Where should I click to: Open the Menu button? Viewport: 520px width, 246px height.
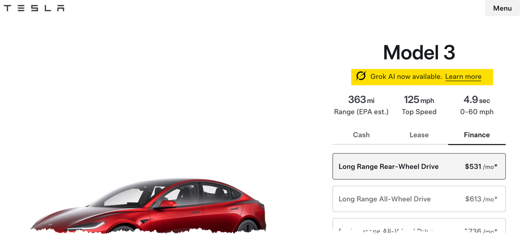[x=502, y=8]
